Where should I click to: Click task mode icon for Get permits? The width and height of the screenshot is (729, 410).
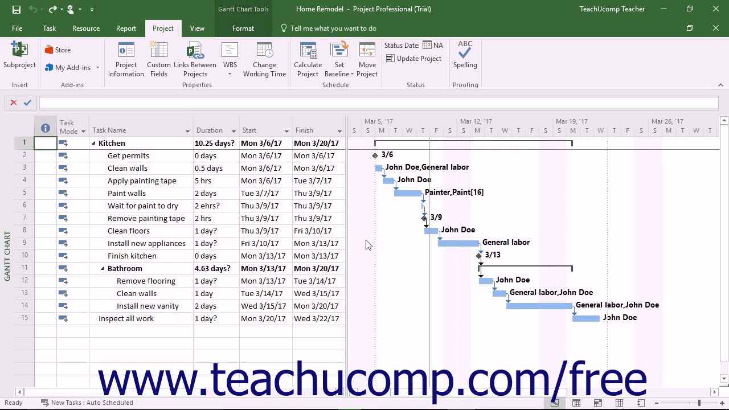63,155
